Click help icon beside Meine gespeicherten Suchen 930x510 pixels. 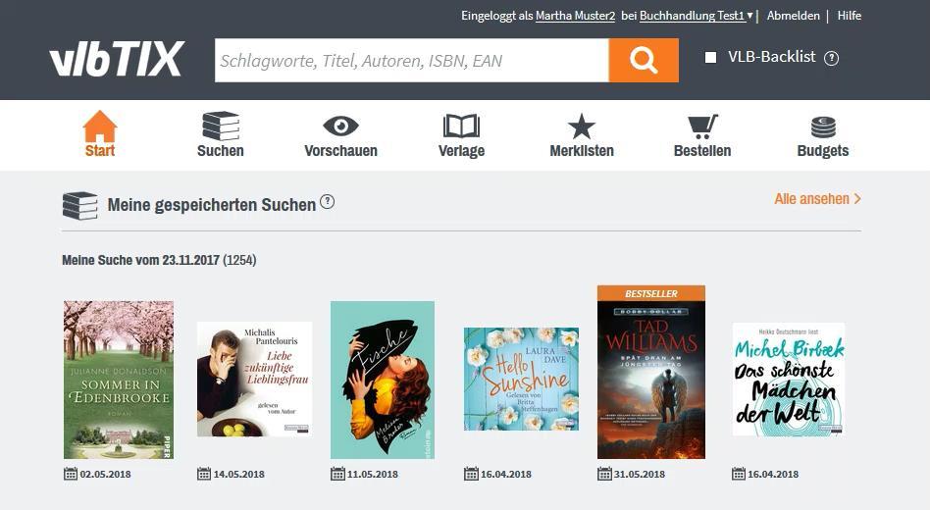pyautogui.click(x=328, y=202)
